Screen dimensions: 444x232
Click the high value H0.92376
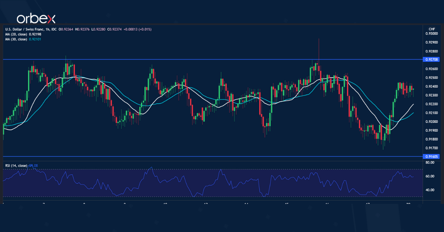[82, 29]
